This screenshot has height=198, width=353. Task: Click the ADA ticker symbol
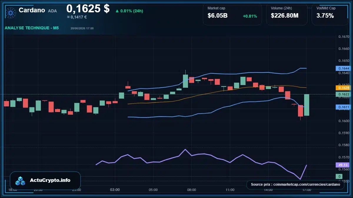52,11
